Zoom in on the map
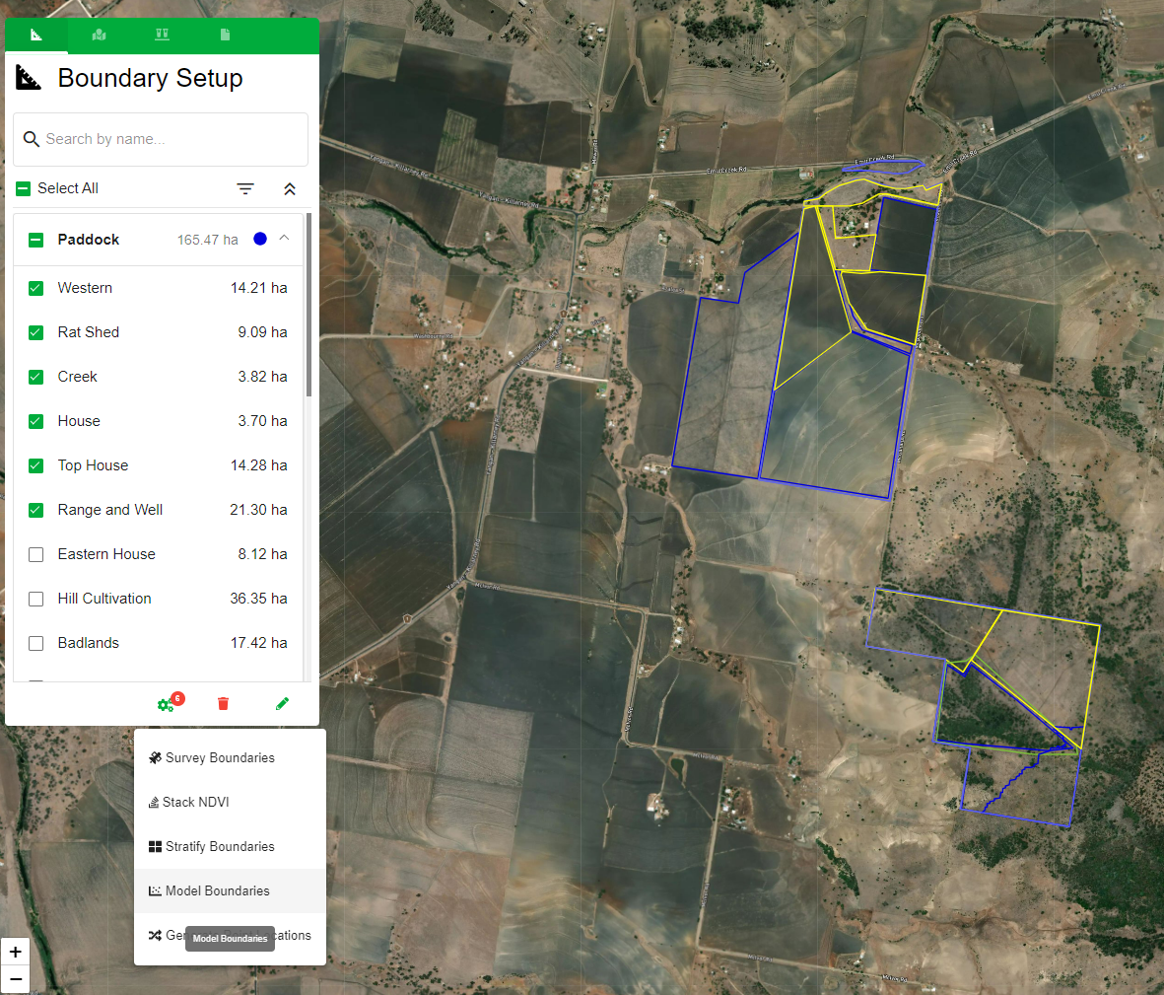The width and height of the screenshot is (1164, 995). click(x=16, y=952)
